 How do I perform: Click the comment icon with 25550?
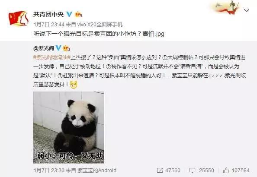pyautogui.click(x=192, y=171)
